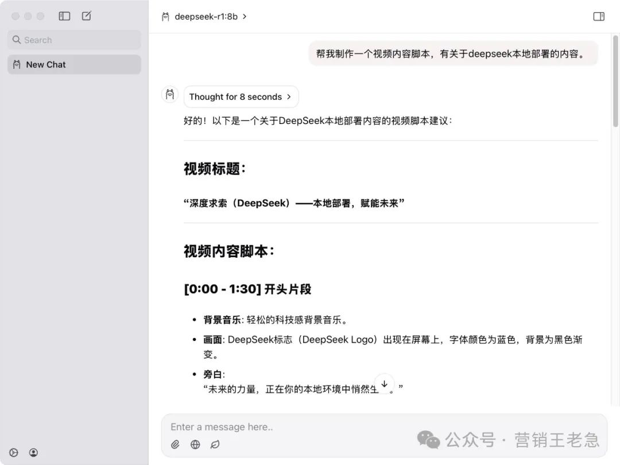This screenshot has width=620, height=465.
Task: Click the leaf icon in message box
Action: pyautogui.click(x=215, y=444)
